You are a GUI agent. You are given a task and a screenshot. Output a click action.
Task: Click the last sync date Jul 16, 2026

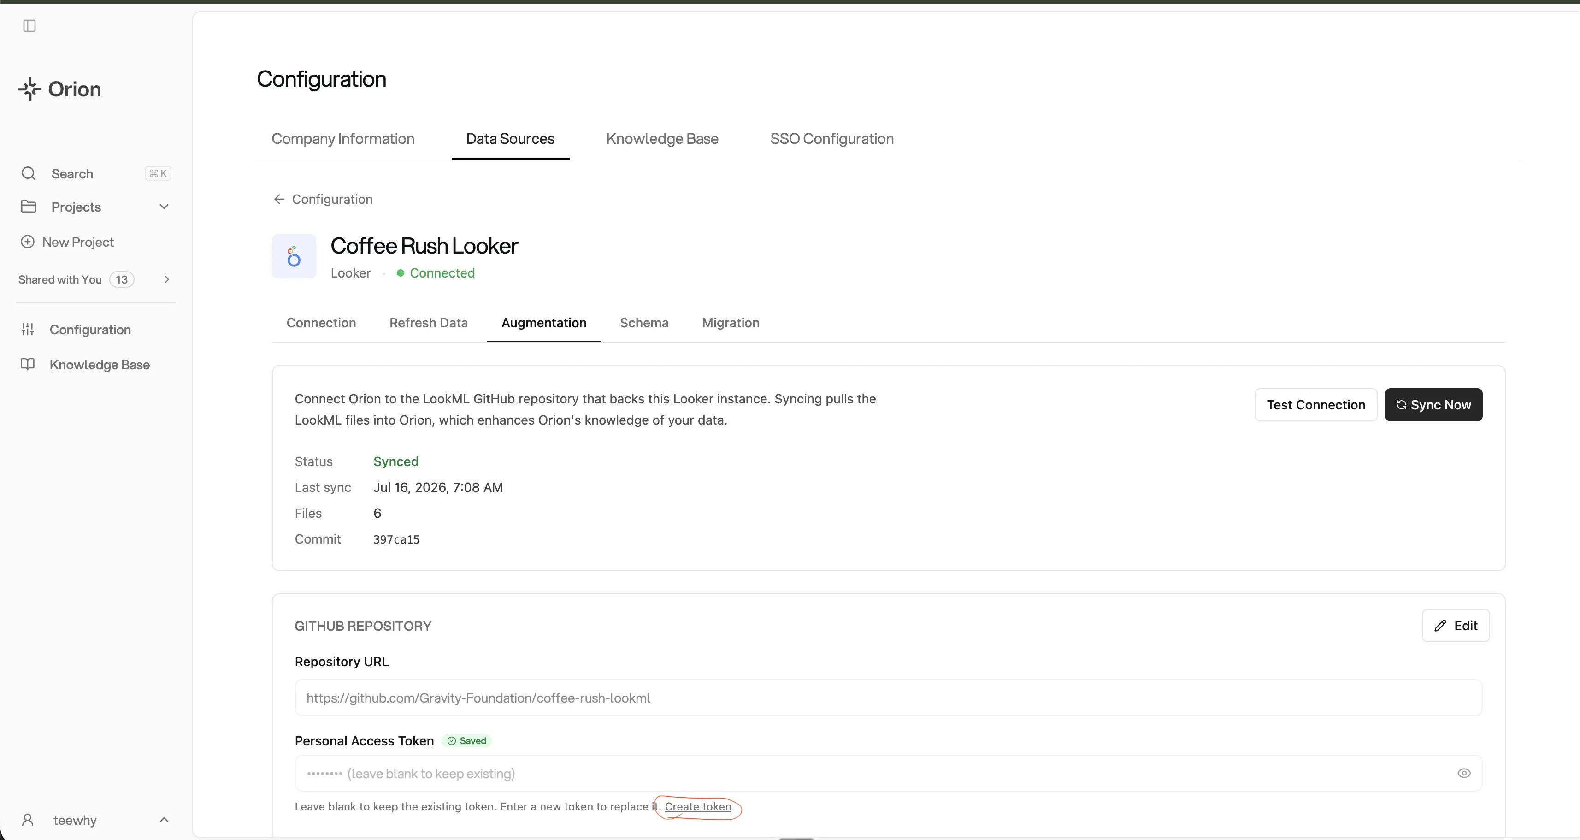pos(438,487)
